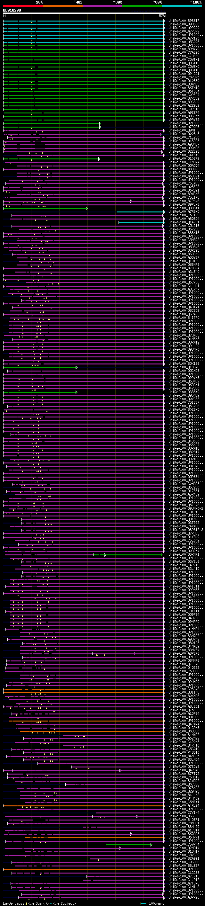Click the short cyan bar for A7R8X5
Screen dimensions: 205x906
(141, 212)
